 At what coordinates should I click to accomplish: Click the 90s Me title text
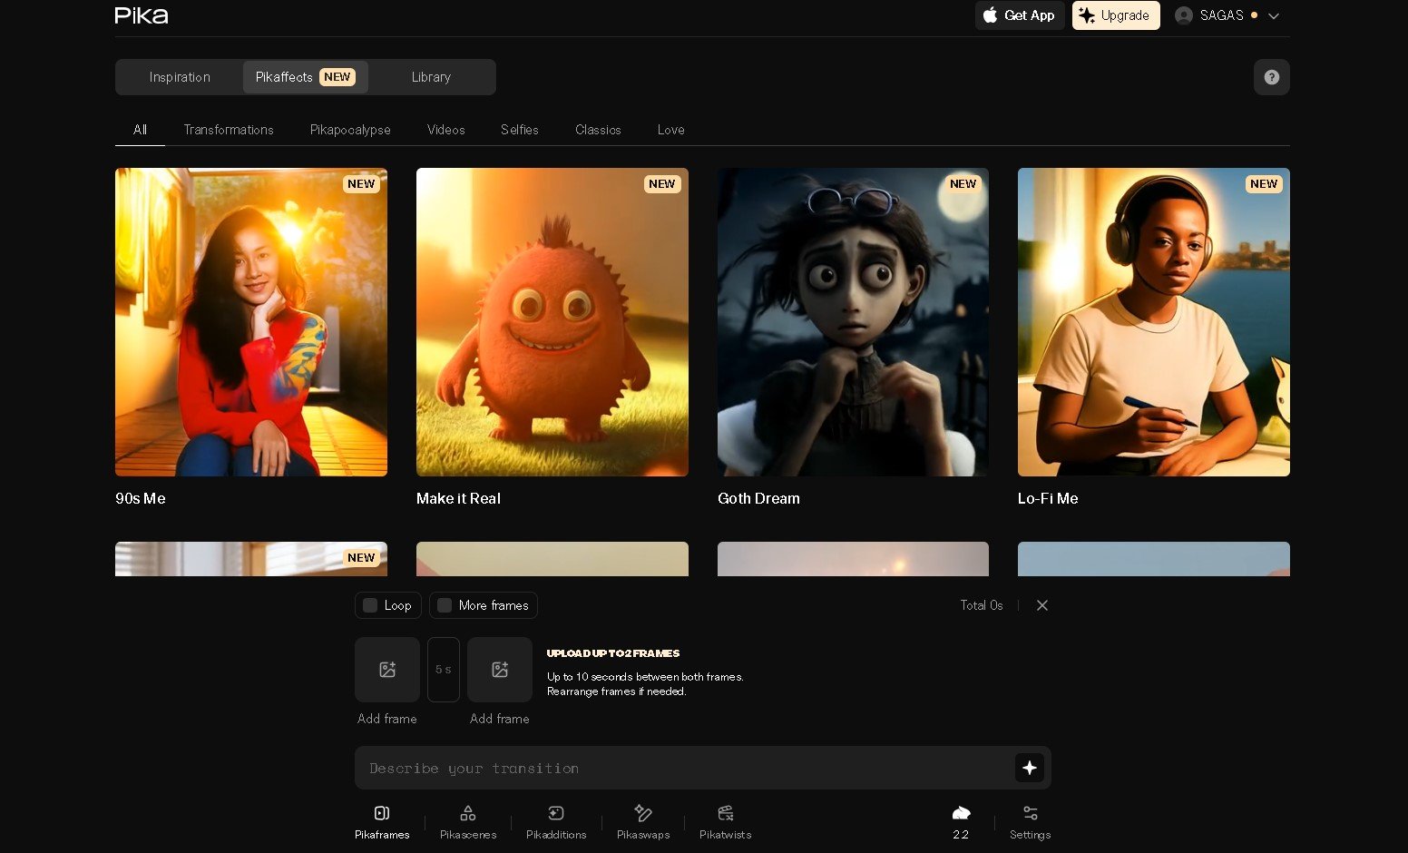[141, 498]
